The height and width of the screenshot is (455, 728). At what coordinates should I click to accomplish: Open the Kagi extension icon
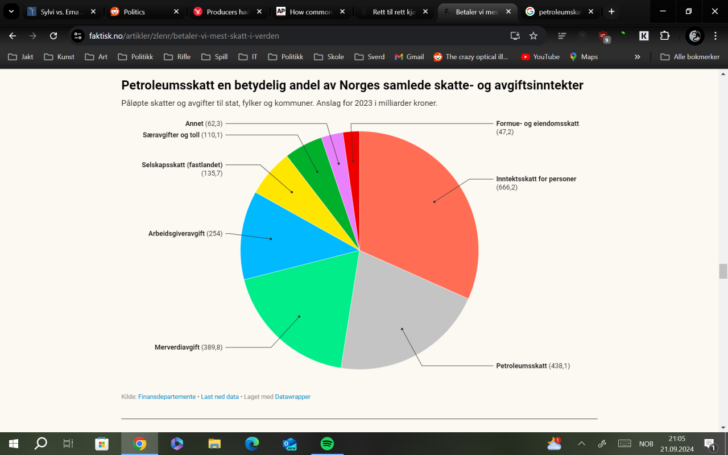click(643, 35)
